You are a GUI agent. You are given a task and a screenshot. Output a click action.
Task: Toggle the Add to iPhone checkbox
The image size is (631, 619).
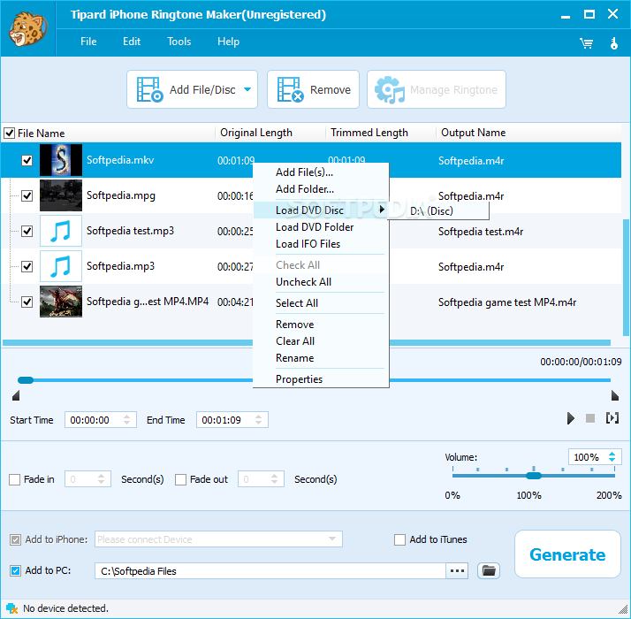(15, 539)
